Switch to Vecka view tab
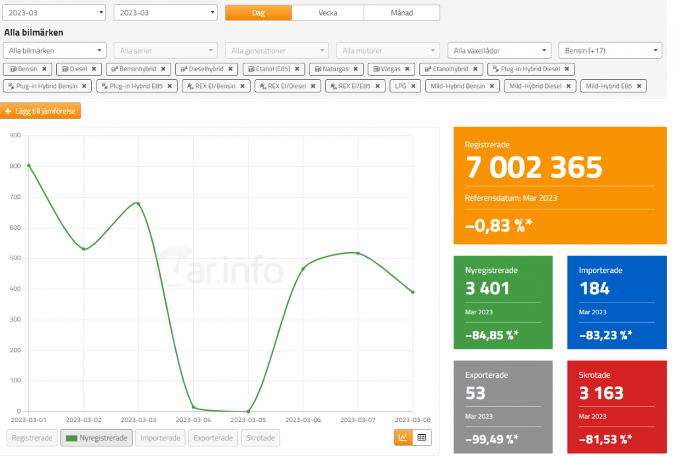The height and width of the screenshot is (457, 677). pos(327,13)
